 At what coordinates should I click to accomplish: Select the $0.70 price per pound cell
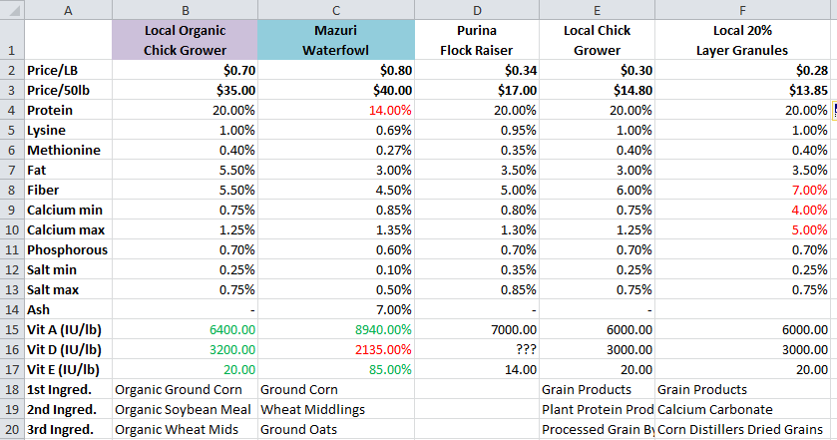[x=185, y=70]
